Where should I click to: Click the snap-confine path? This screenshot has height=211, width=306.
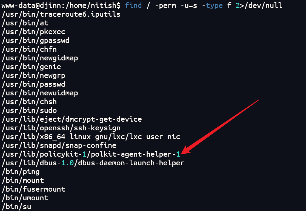point(59,146)
